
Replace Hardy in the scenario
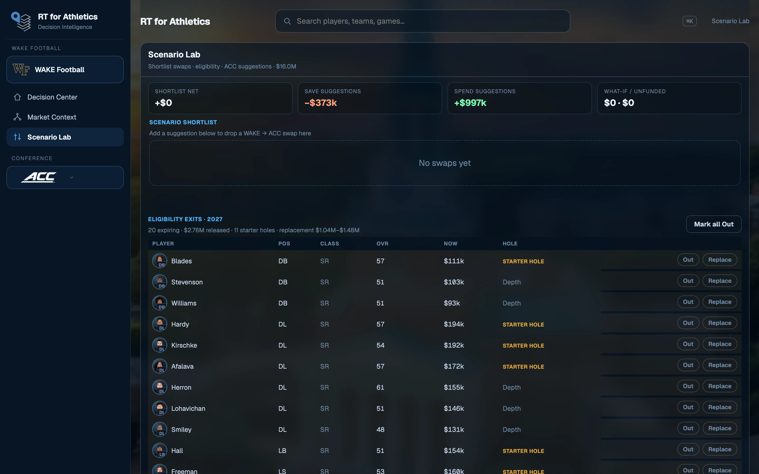719,323
